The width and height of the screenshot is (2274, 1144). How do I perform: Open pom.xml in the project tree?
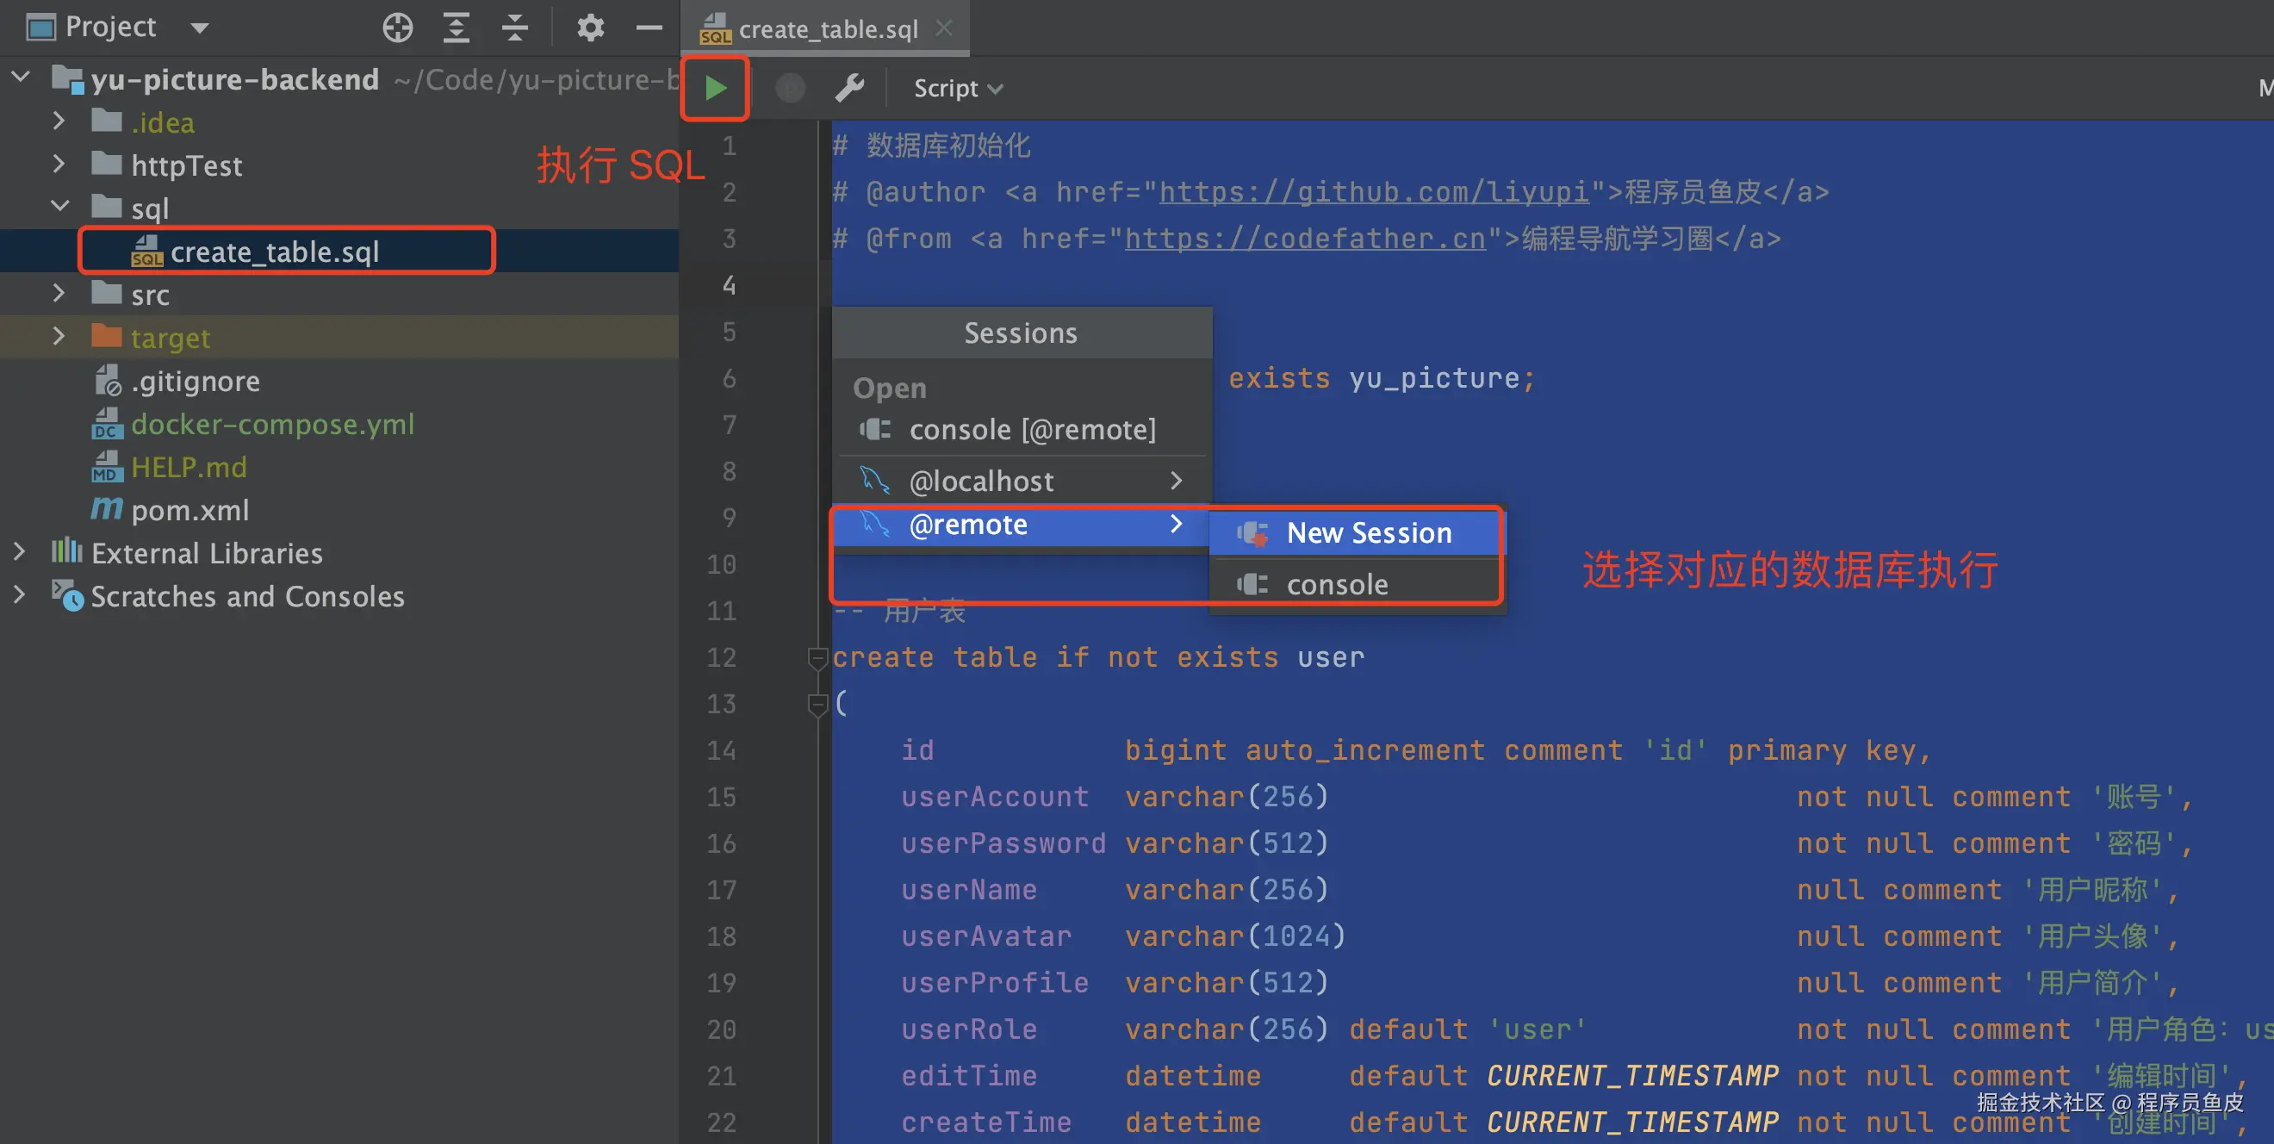pyautogui.click(x=189, y=510)
